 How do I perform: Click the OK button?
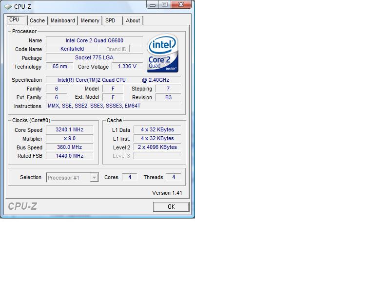pos(171,207)
